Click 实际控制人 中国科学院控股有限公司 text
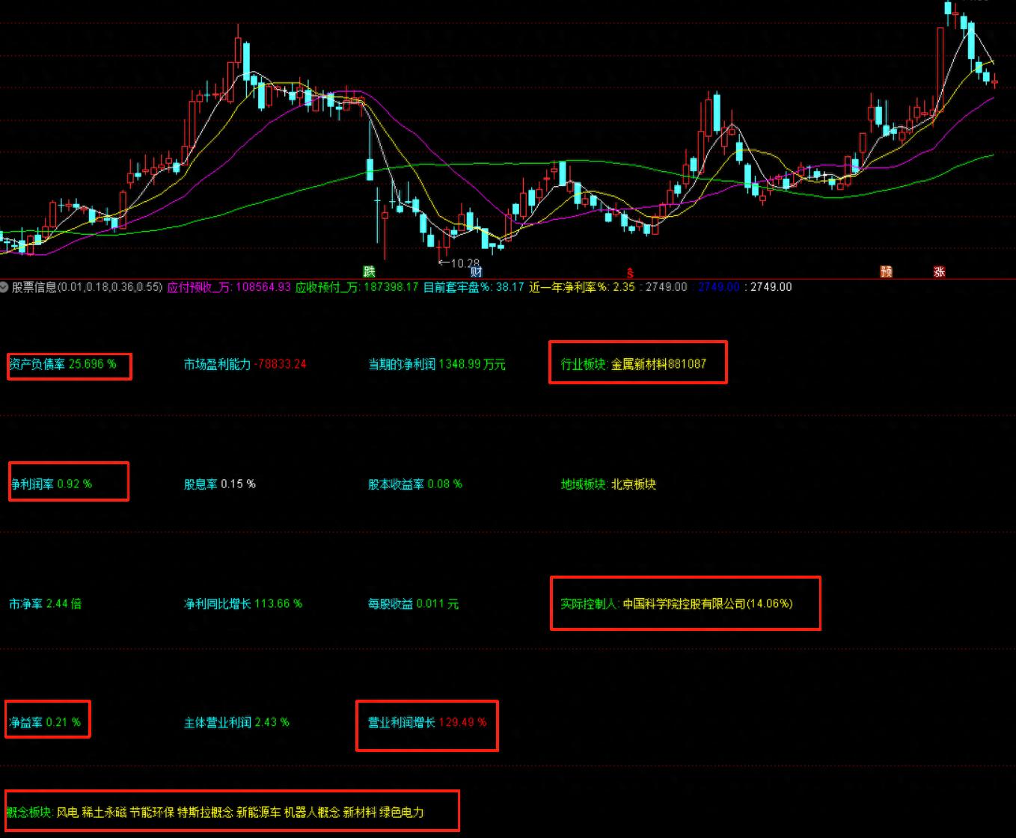The image size is (1016, 838). 676,603
